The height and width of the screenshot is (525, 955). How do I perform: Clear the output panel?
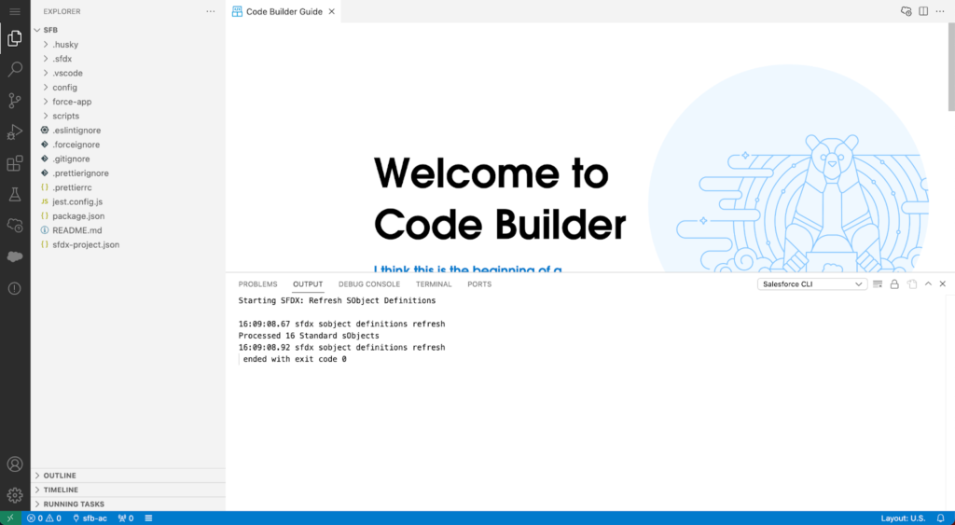(878, 283)
